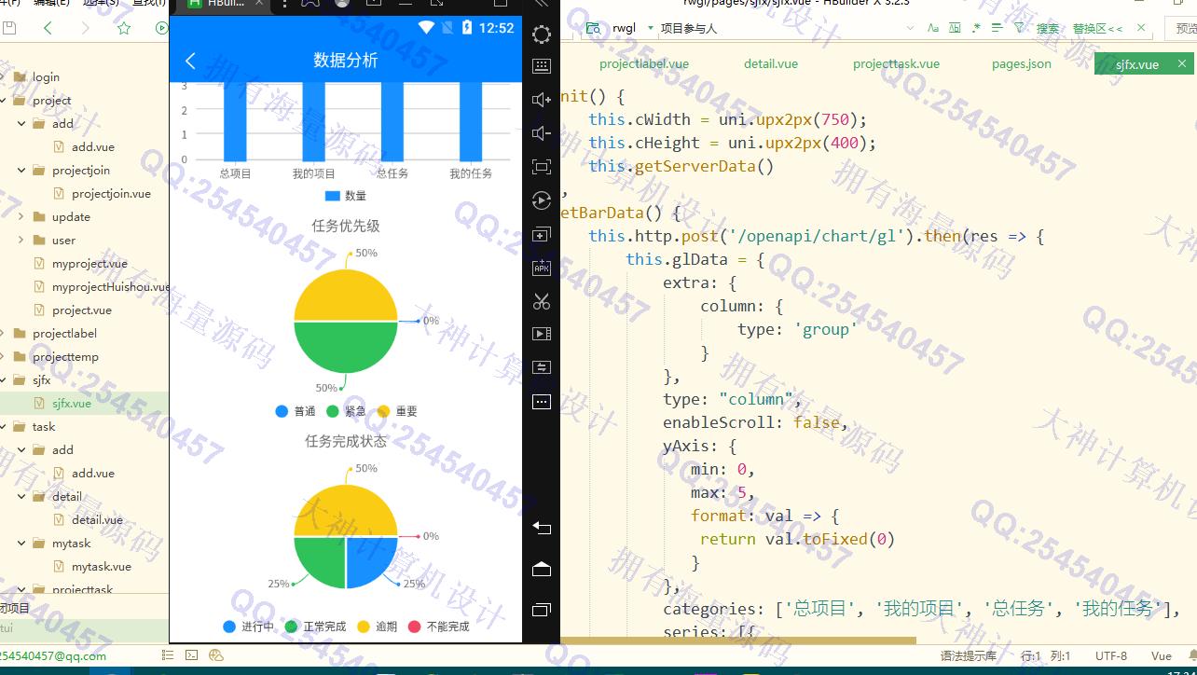Screen dimensions: 1197x675
Task: Open mytask.vue in file tree
Action: [x=102, y=567]
